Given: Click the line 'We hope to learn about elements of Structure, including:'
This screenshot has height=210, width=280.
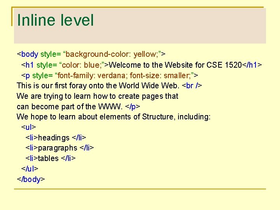Looking at the screenshot, I should (114, 117).
